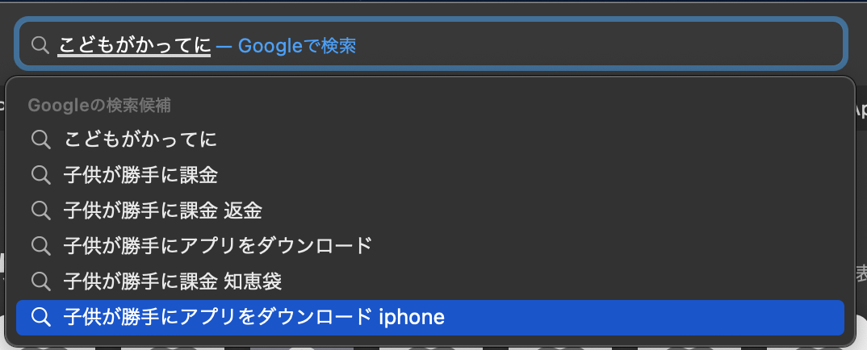Click the word iphone in the highlighted suggestion
This screenshot has width=867, height=350.
point(412,317)
